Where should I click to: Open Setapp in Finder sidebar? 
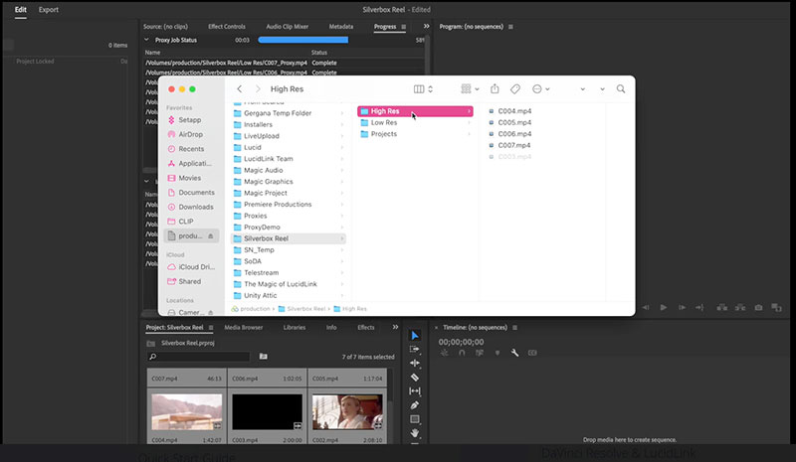coord(190,119)
